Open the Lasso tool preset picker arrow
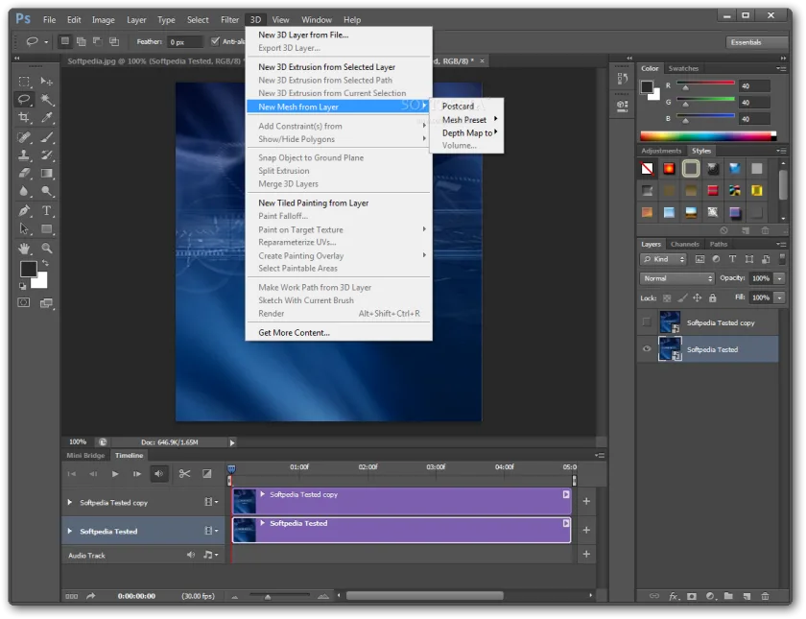This screenshot has height=619, width=806. (x=46, y=41)
